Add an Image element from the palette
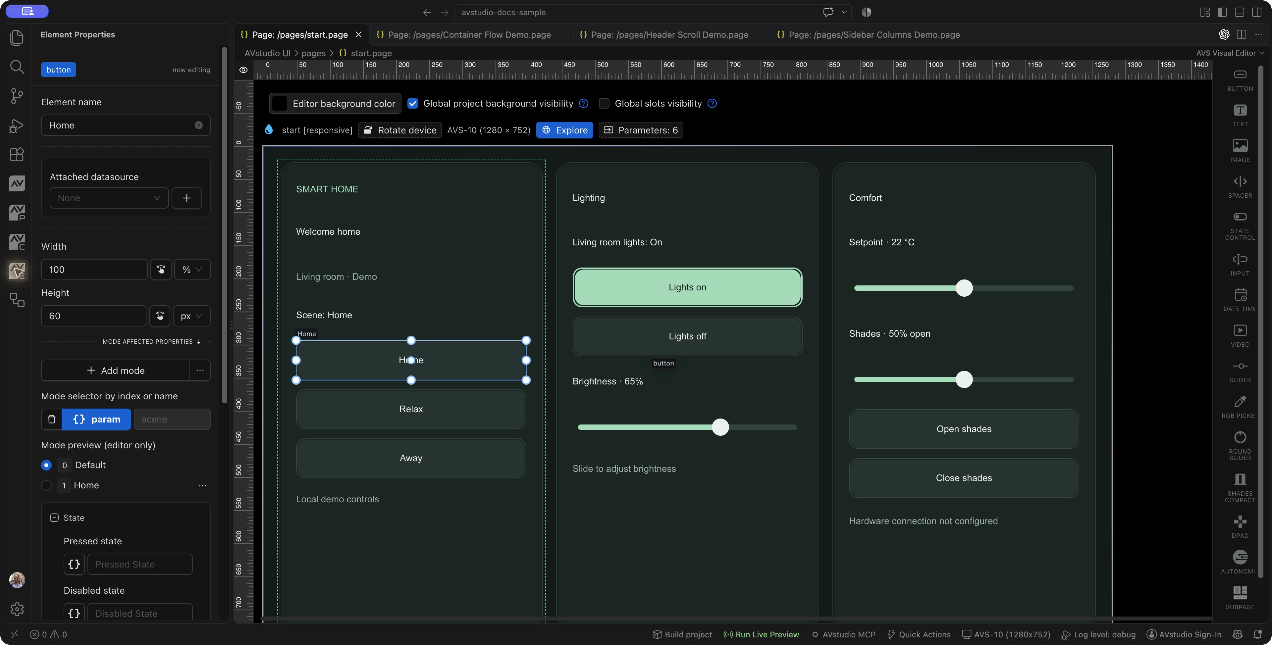1272x645 pixels. point(1240,151)
